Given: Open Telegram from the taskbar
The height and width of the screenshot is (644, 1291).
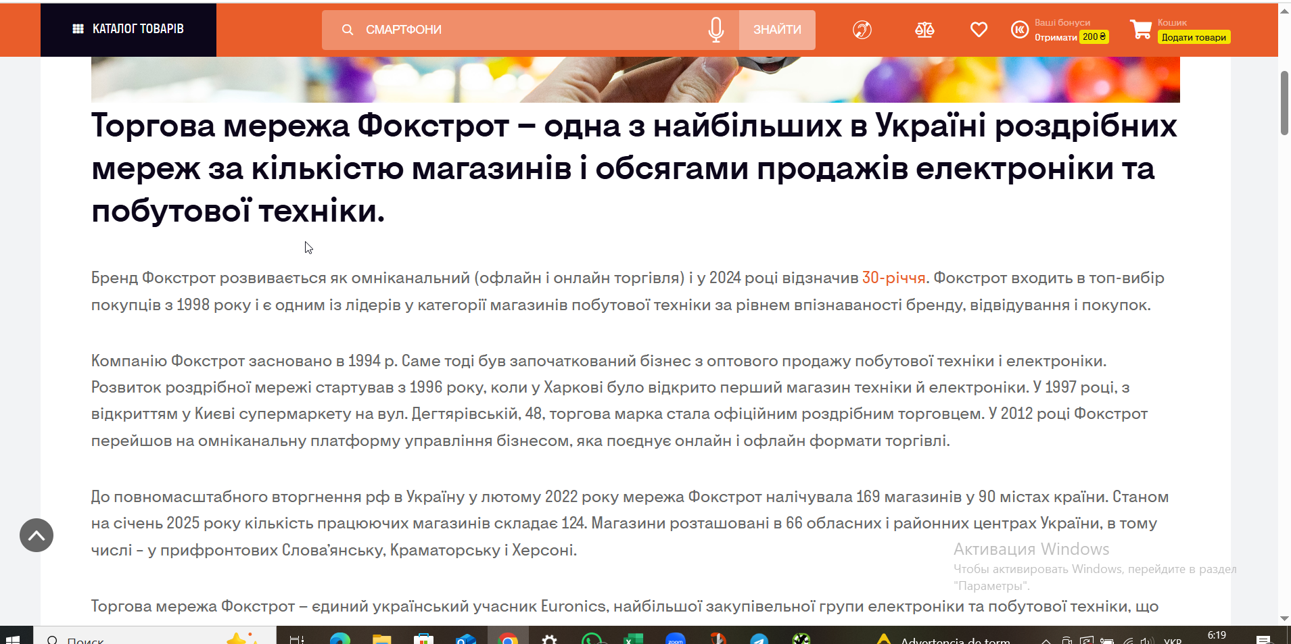Looking at the screenshot, I should pyautogui.click(x=759, y=638).
